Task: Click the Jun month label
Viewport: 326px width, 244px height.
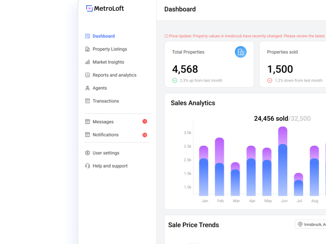Action: [284, 201]
